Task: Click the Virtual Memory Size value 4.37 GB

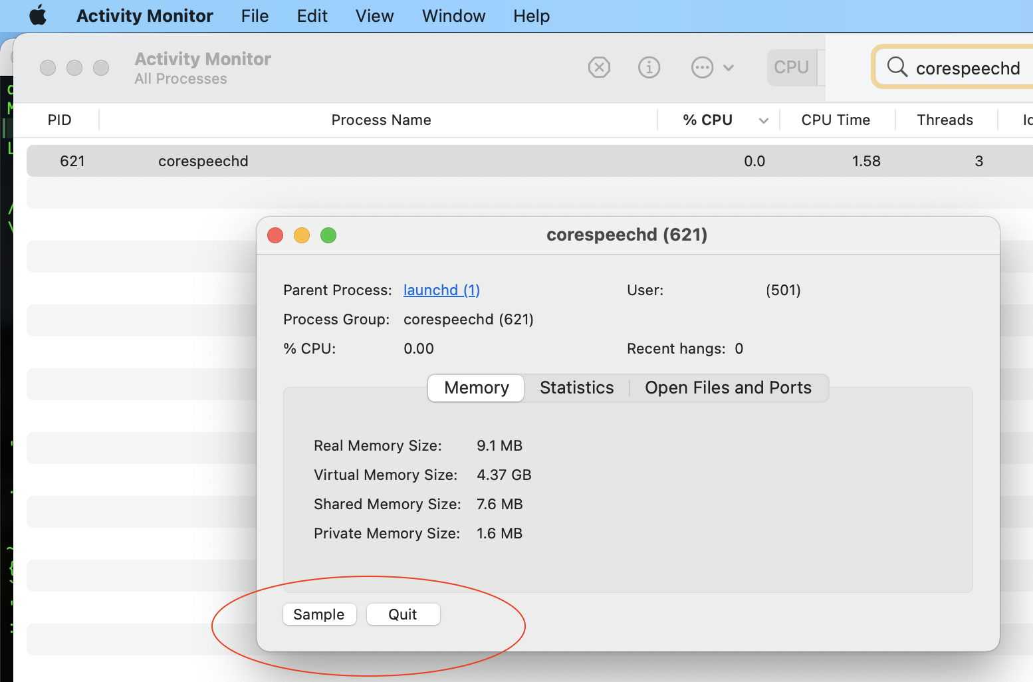Action: pos(504,475)
